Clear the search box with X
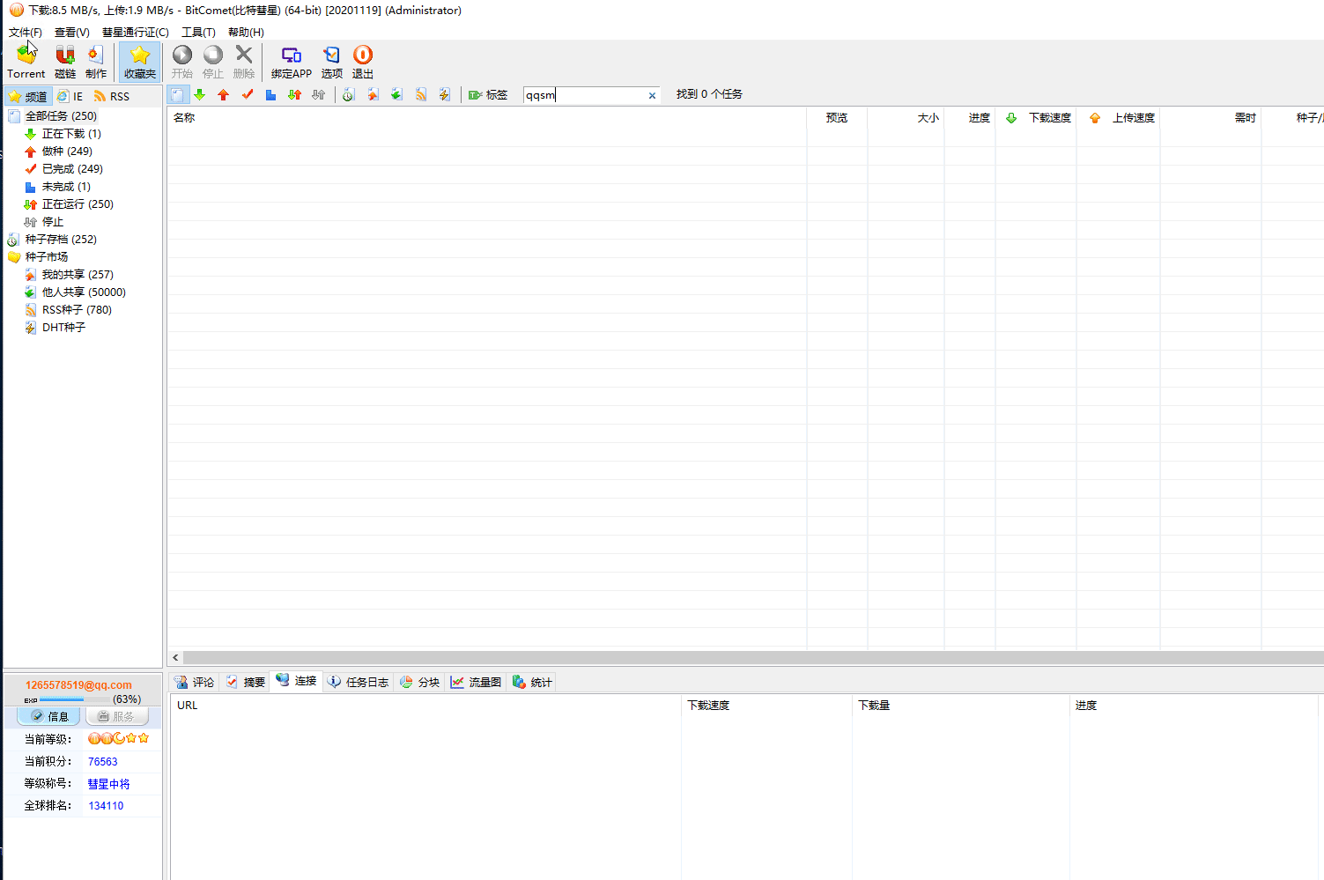The width and height of the screenshot is (1324, 880). click(653, 95)
